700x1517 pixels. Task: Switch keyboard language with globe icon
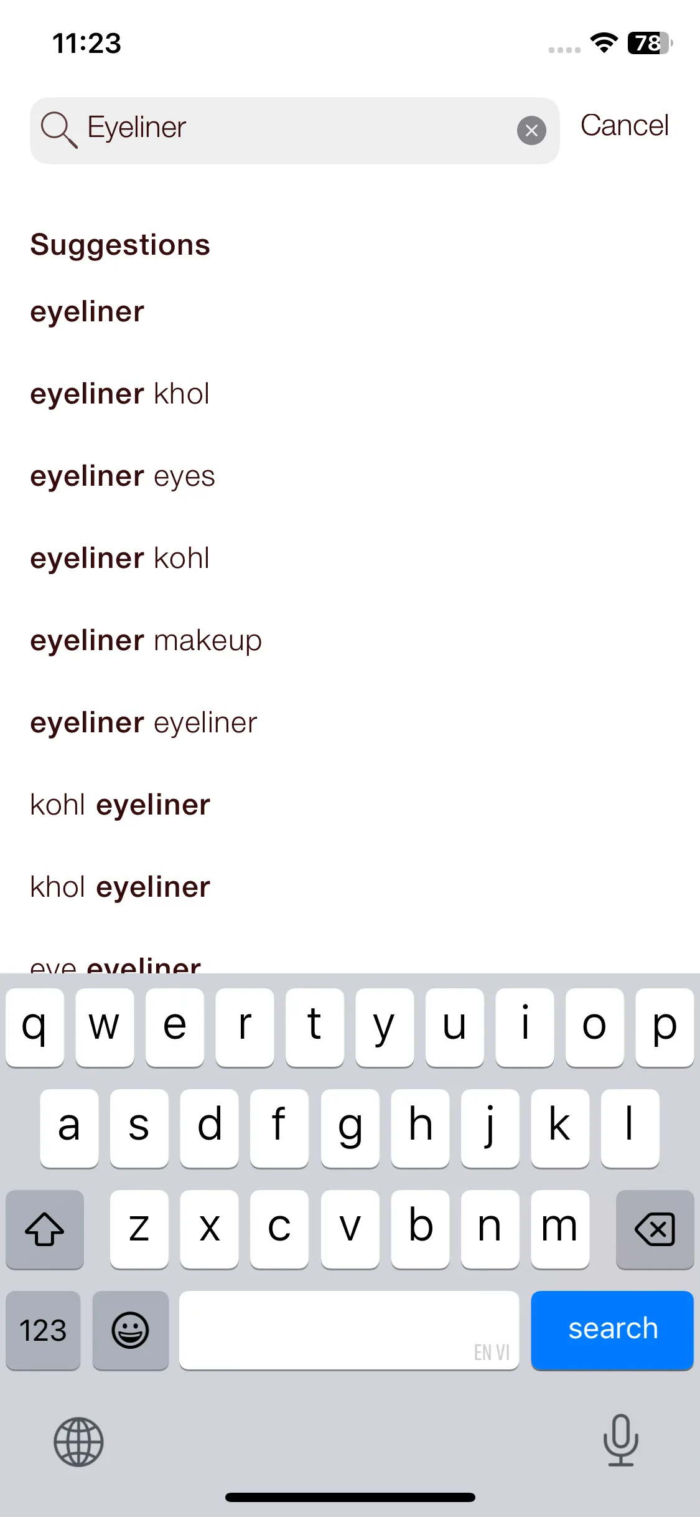tap(78, 1442)
